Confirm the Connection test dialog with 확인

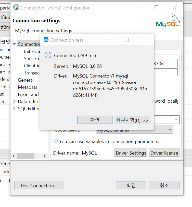(95, 120)
